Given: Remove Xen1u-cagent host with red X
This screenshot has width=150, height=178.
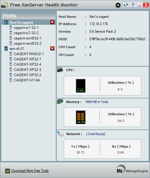Looking at the screenshot, I should [x=52, y=22].
